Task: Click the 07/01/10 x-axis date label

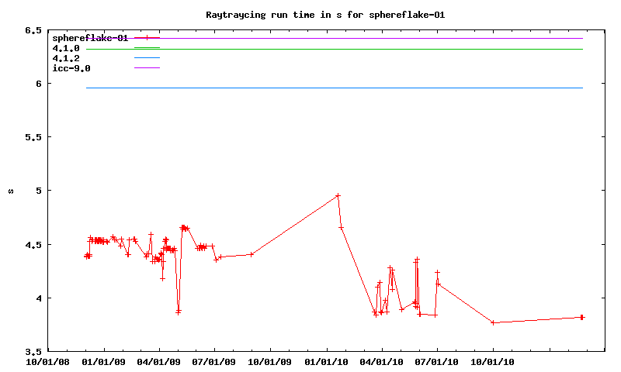Action: coord(437,360)
